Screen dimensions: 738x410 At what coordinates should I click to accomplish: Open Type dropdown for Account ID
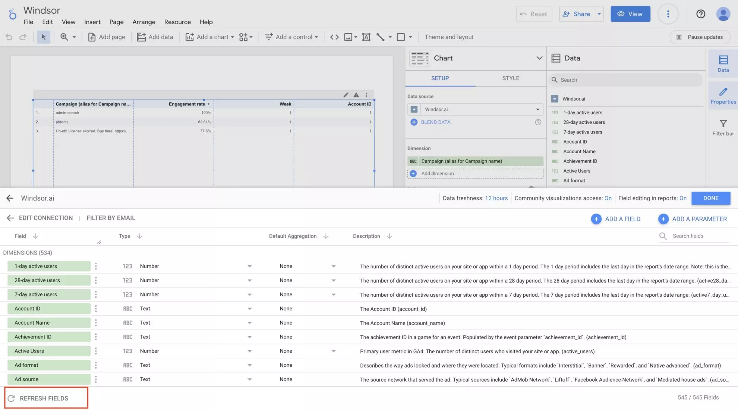(x=249, y=309)
